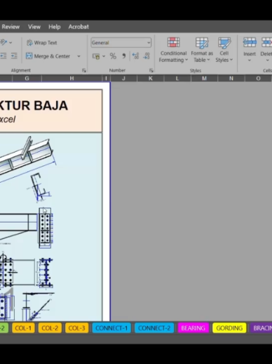This screenshot has width=272, height=364.
Task: Click Increase Decimal icon
Action: point(135,56)
